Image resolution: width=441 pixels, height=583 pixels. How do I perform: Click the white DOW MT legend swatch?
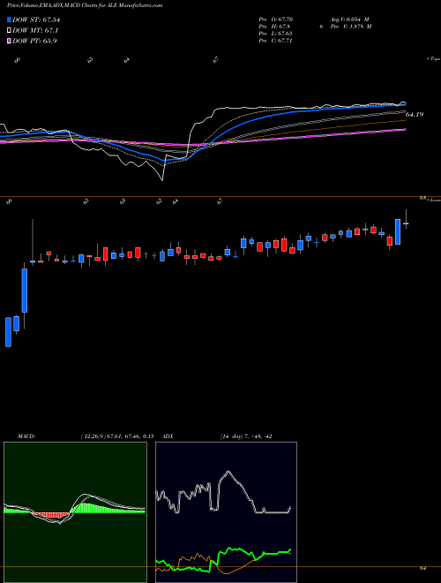(x=9, y=31)
